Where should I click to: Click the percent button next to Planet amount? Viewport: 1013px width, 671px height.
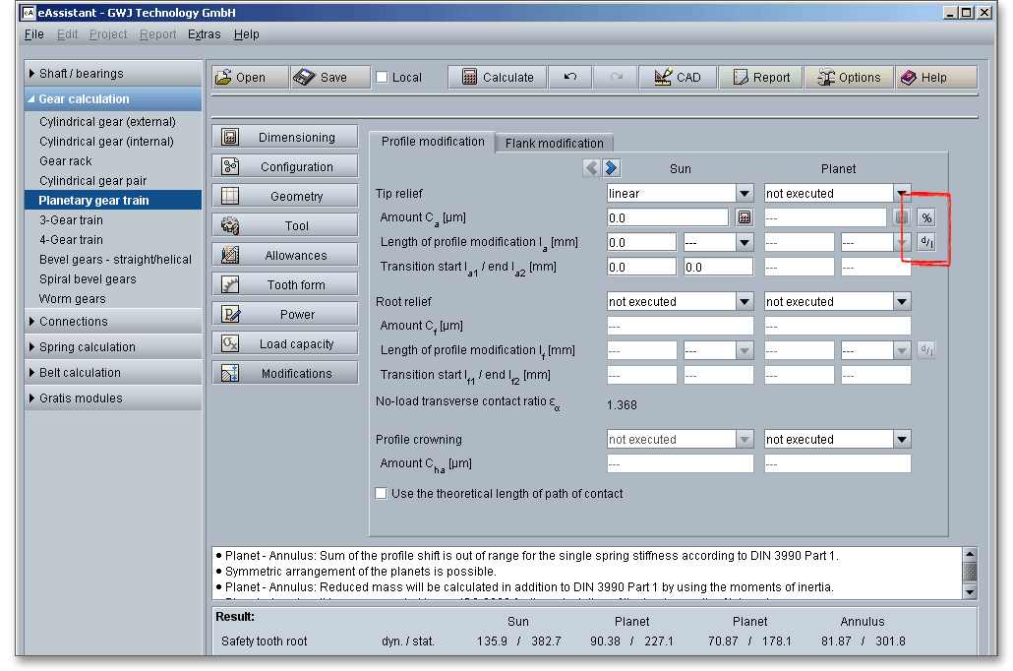pyautogui.click(x=926, y=217)
